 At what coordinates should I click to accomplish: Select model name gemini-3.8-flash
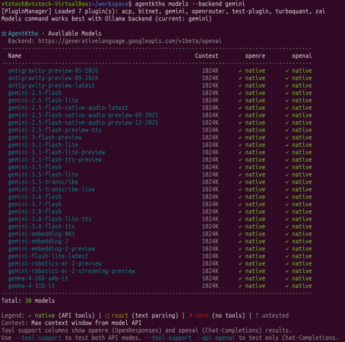[x=35, y=212]
